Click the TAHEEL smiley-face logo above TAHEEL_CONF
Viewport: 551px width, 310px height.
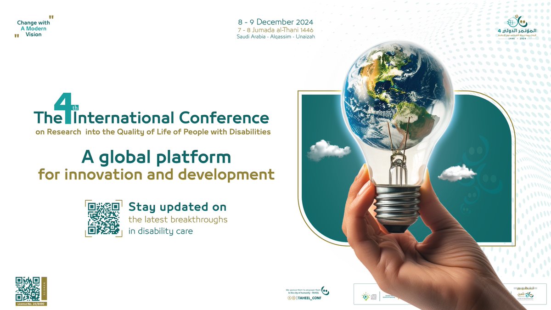[x=325, y=290]
